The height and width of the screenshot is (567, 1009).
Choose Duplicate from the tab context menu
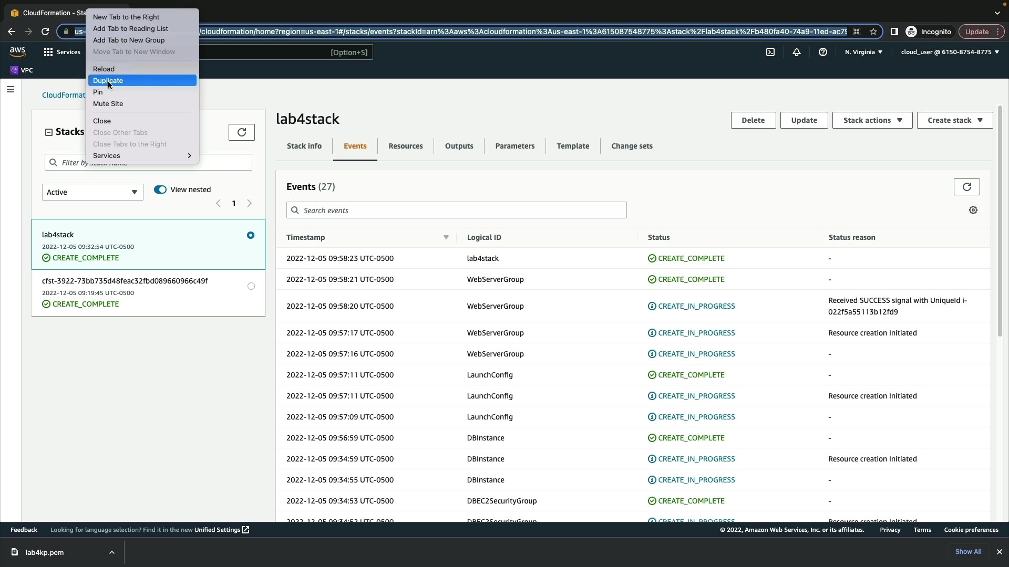click(108, 80)
